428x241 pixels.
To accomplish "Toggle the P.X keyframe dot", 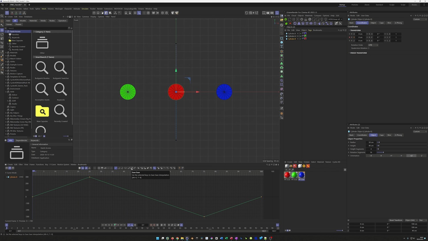I will (x=350, y=34).
